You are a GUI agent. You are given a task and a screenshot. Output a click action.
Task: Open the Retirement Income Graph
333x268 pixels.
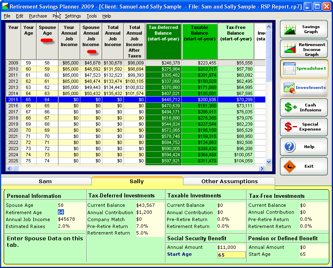(x=304, y=49)
